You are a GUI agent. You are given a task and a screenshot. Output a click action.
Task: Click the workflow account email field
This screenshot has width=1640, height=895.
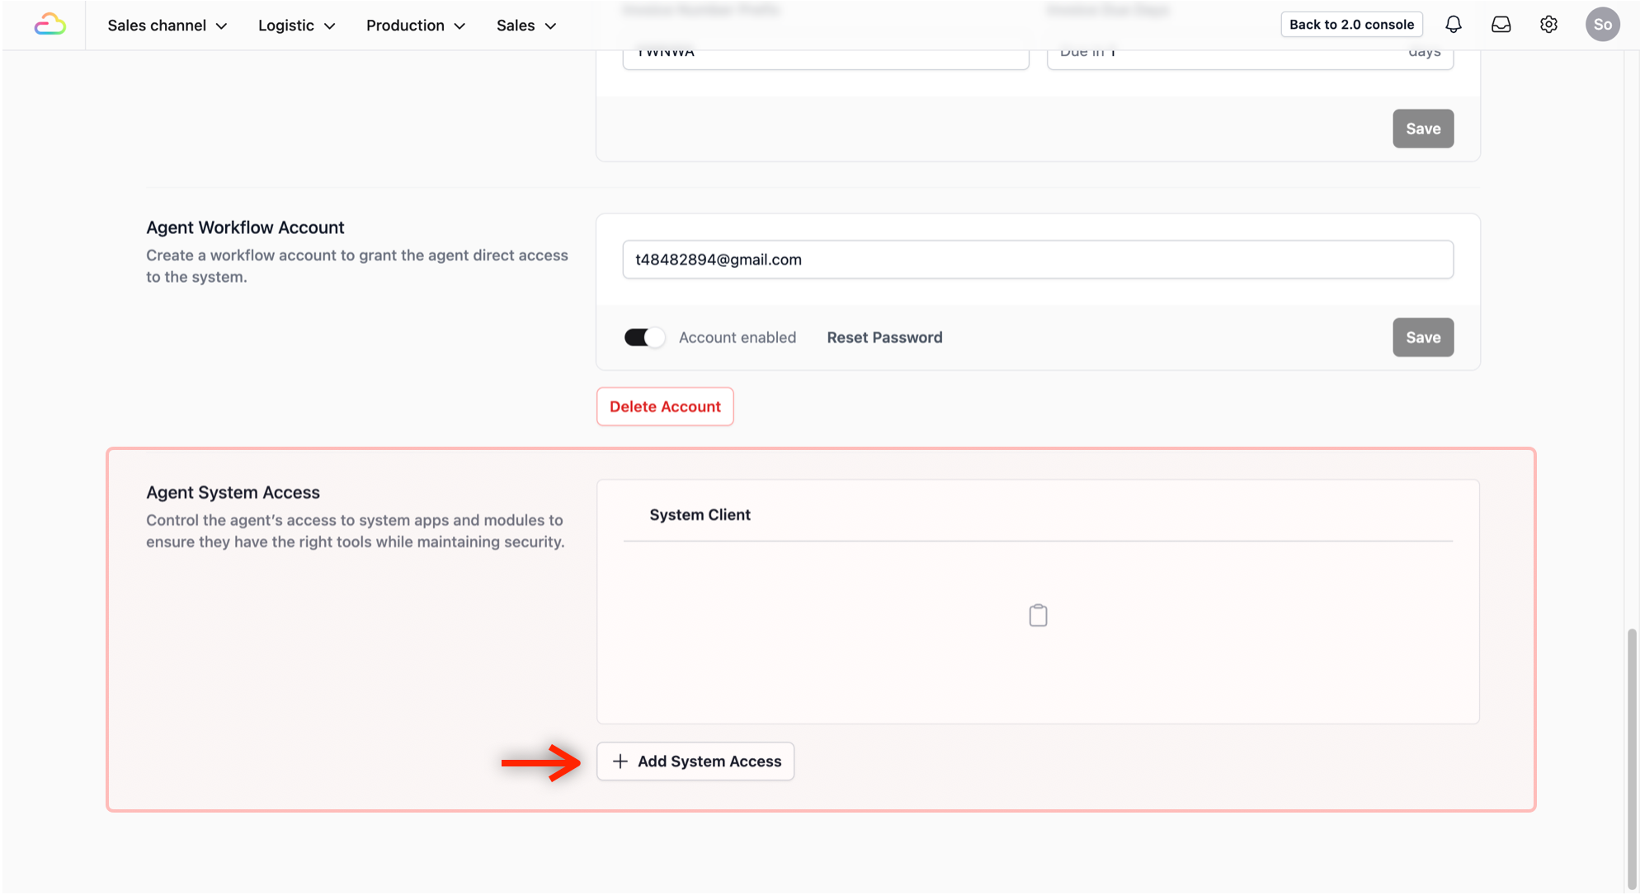click(x=1037, y=260)
